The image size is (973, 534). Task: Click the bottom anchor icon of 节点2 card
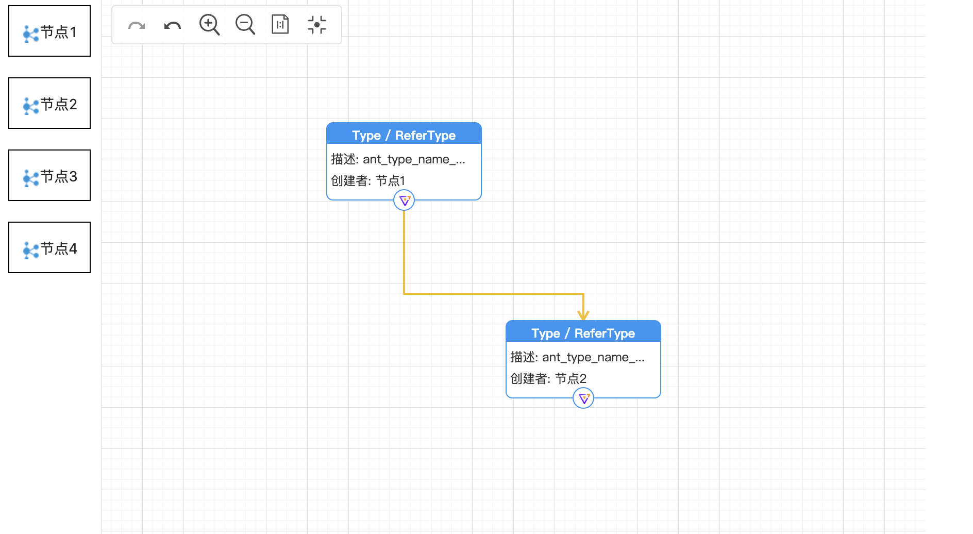coord(583,398)
